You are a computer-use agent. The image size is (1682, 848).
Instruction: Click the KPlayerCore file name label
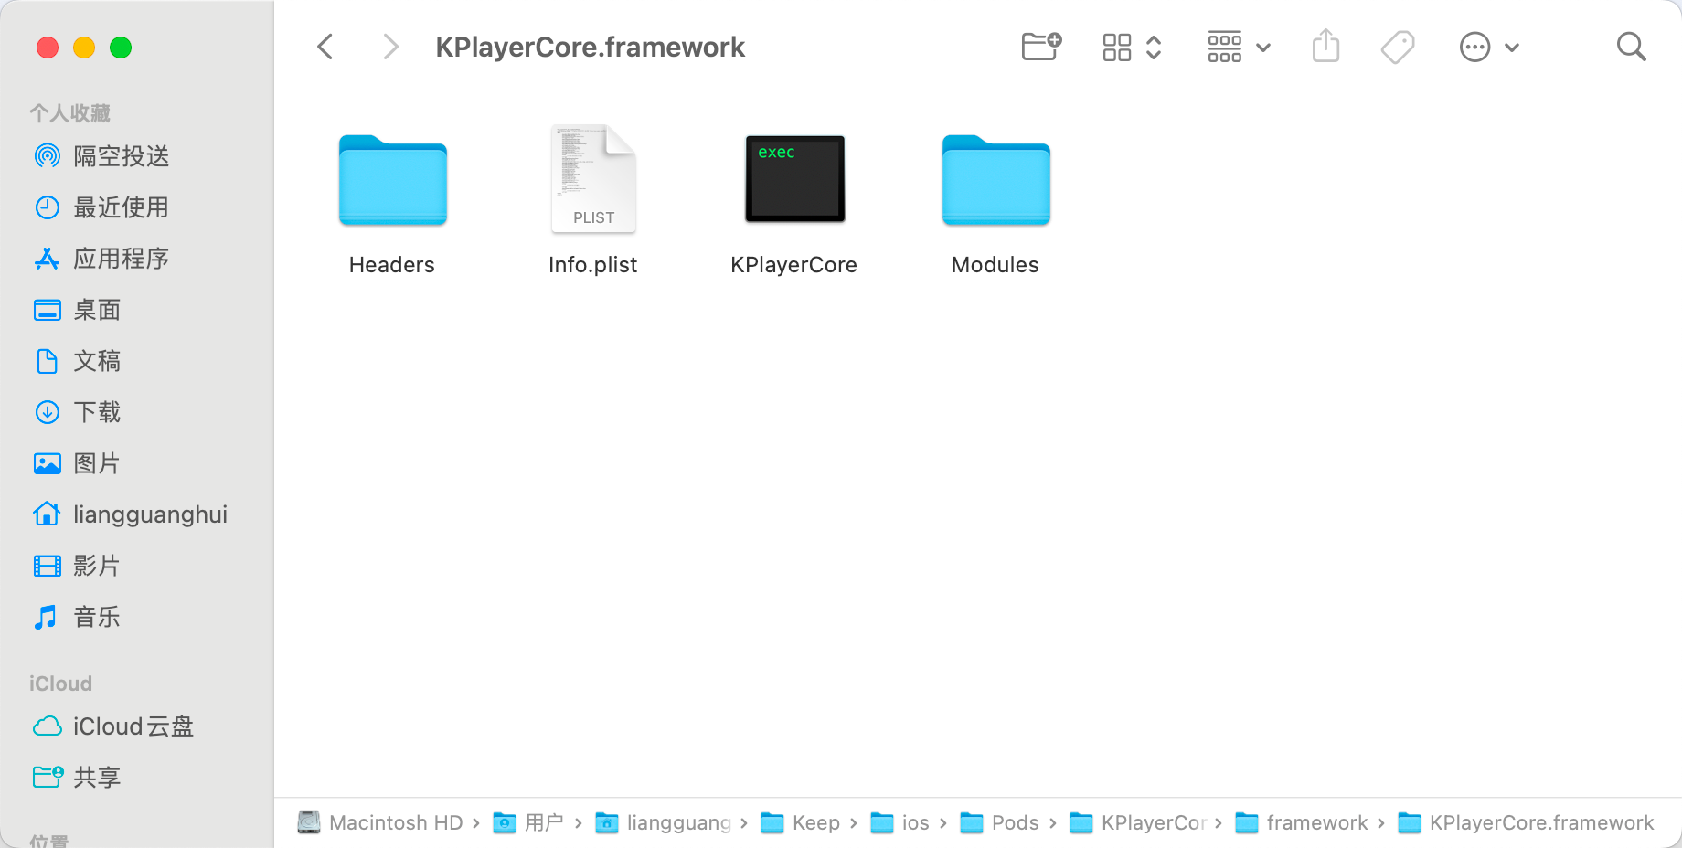pyautogui.click(x=794, y=265)
